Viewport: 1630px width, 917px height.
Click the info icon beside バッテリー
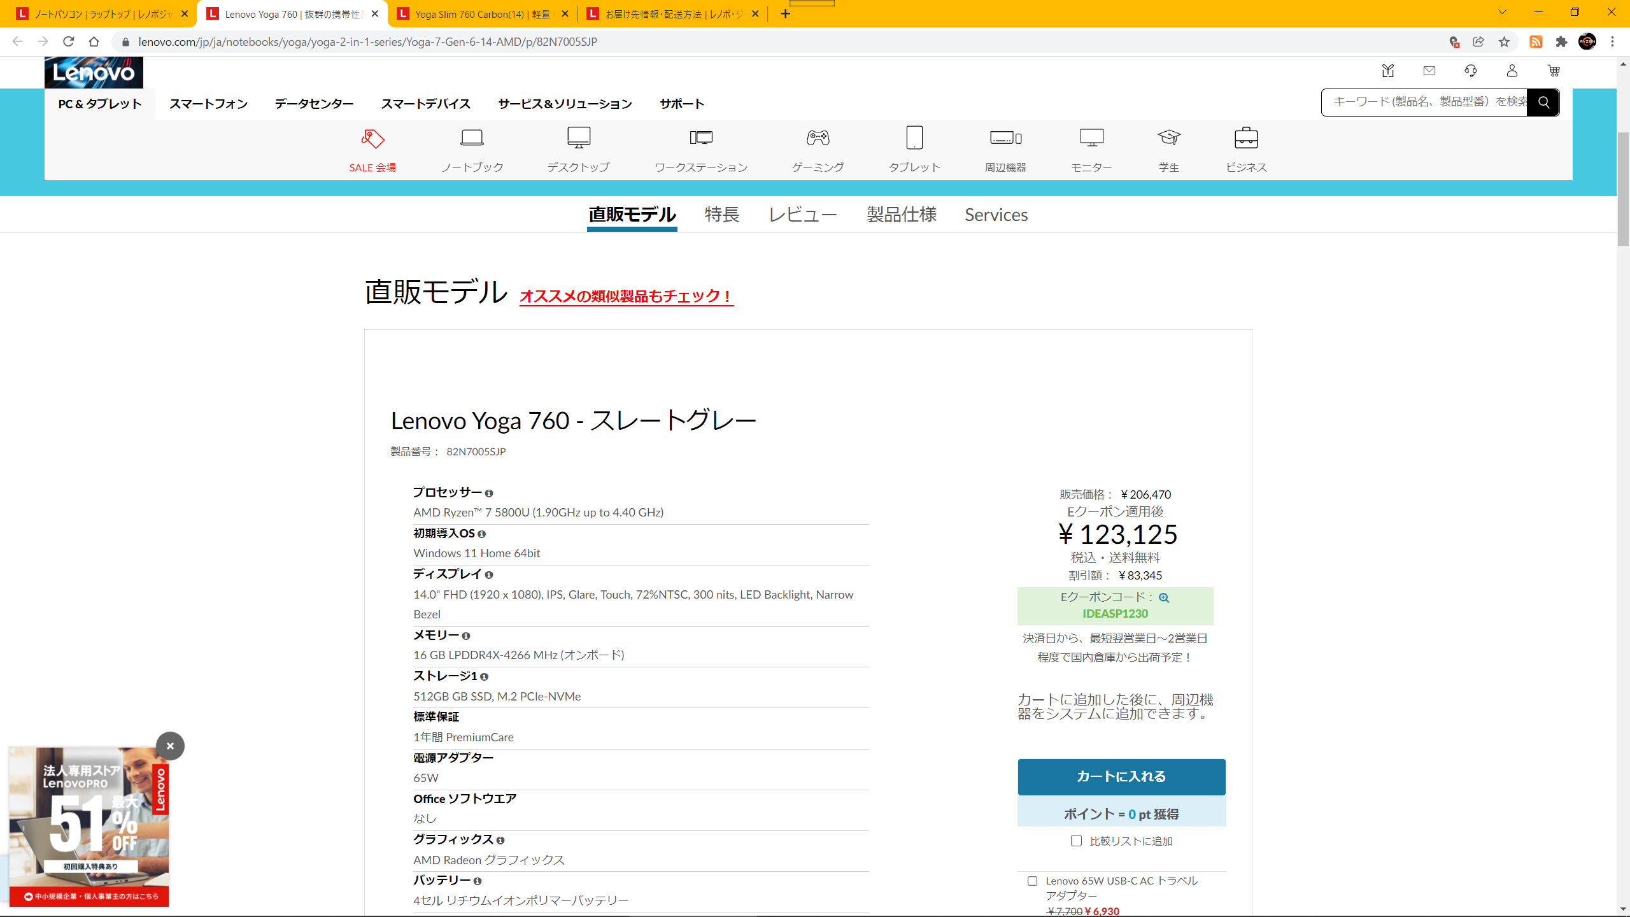tap(478, 881)
